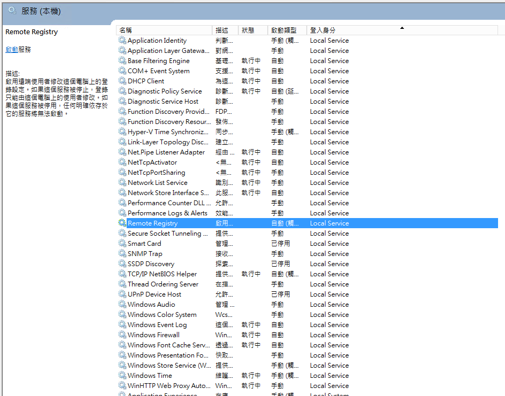Click the gear icon beside WinHTTP Web Proxy Auto
This screenshot has height=396, width=505.
(122, 385)
